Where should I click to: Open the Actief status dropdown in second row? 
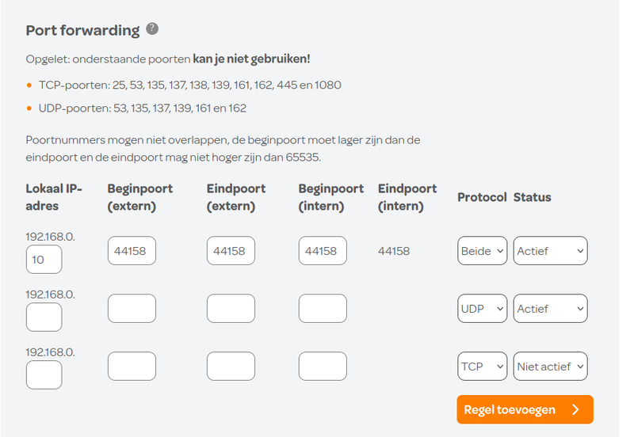550,309
